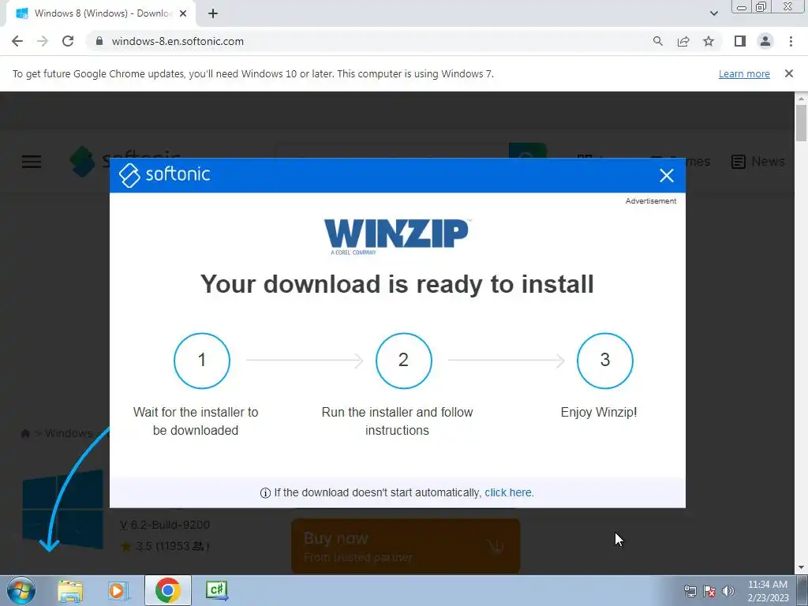Launch Windows Media Player from taskbar
Image resolution: width=808 pixels, height=606 pixels.
point(118,590)
